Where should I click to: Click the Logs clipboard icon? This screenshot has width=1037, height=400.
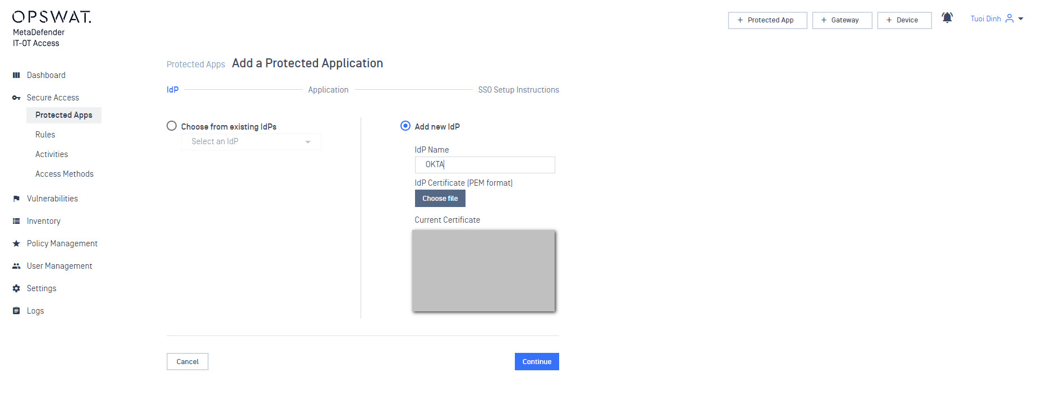(x=16, y=311)
